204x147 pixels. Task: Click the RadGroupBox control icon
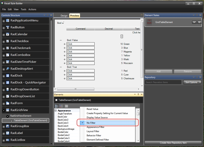8,126
